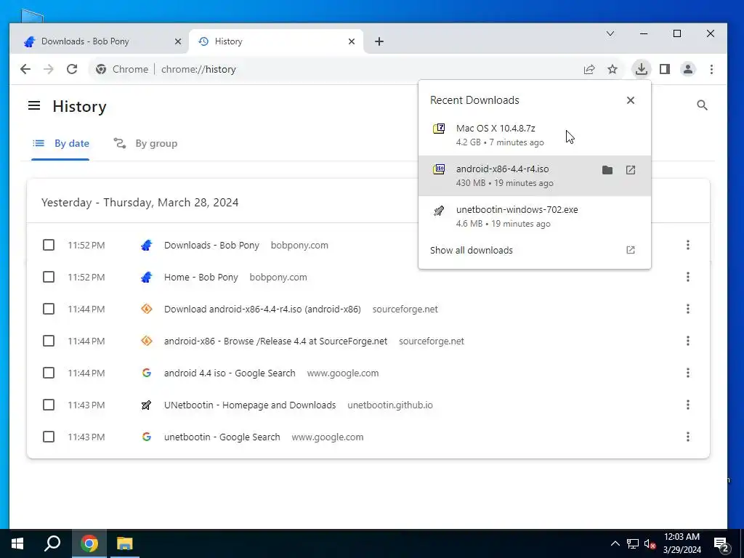
Task: Close the Downloads - Bob Pony tab
Action: [x=178, y=41]
